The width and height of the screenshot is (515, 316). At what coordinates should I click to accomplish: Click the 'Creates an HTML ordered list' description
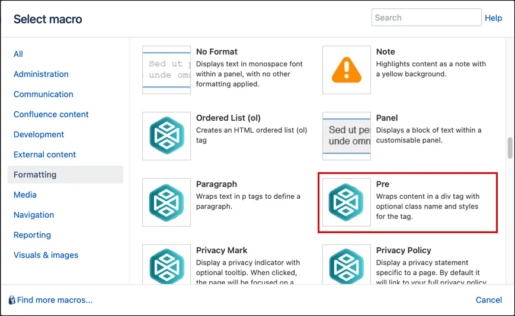pos(252,135)
